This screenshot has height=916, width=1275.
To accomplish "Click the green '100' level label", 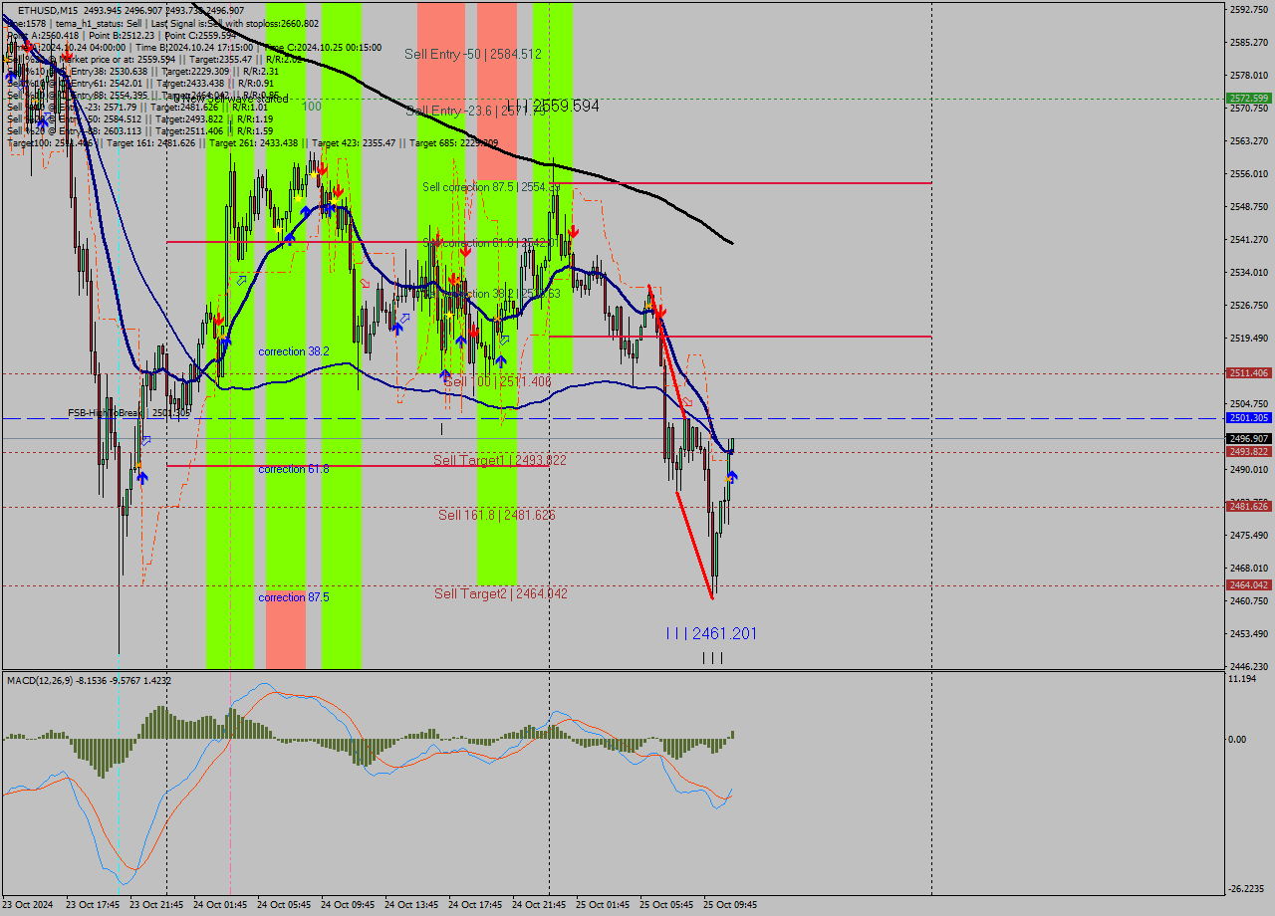I will coord(312,106).
